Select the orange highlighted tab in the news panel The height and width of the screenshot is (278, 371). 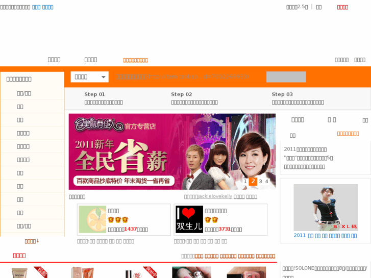(x=348, y=134)
